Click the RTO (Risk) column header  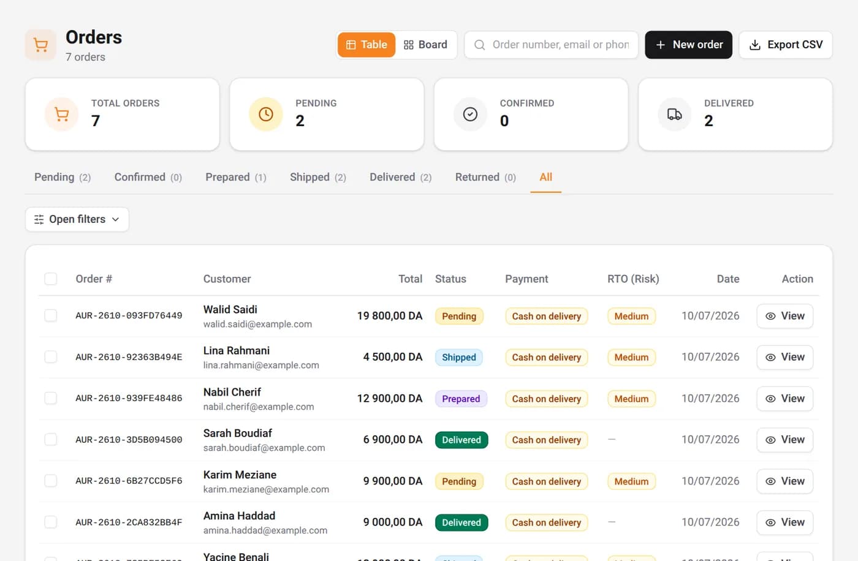pyautogui.click(x=633, y=279)
